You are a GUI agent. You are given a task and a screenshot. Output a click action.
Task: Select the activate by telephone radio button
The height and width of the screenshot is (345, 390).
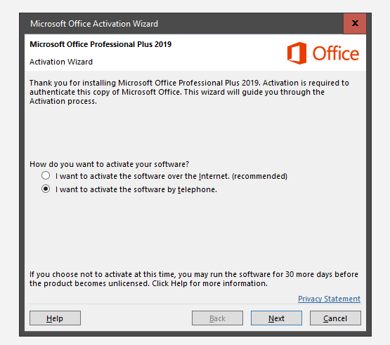tap(46, 189)
